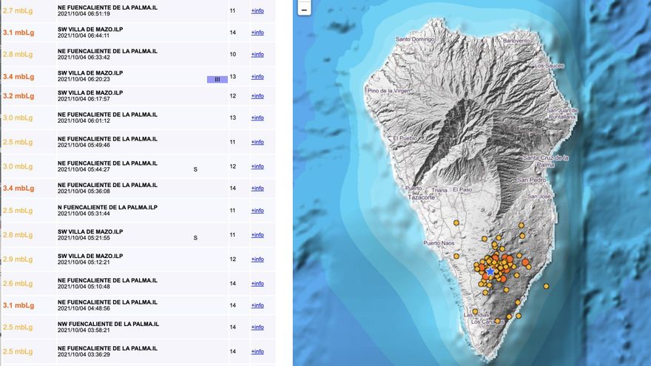Click SW VILLA DE MAZO.ILP at 05:12:21

90,256
